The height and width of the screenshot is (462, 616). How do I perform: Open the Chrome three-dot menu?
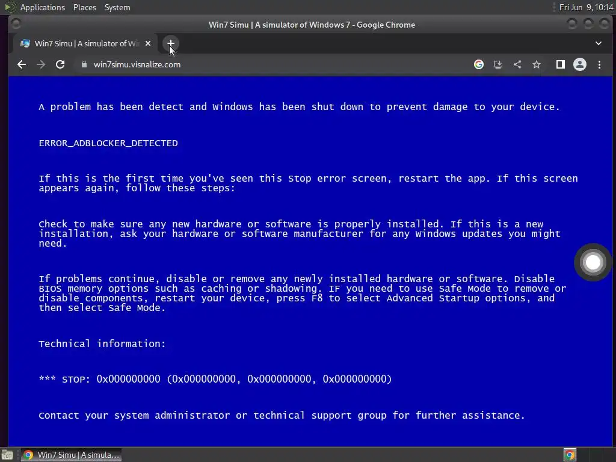coord(599,64)
